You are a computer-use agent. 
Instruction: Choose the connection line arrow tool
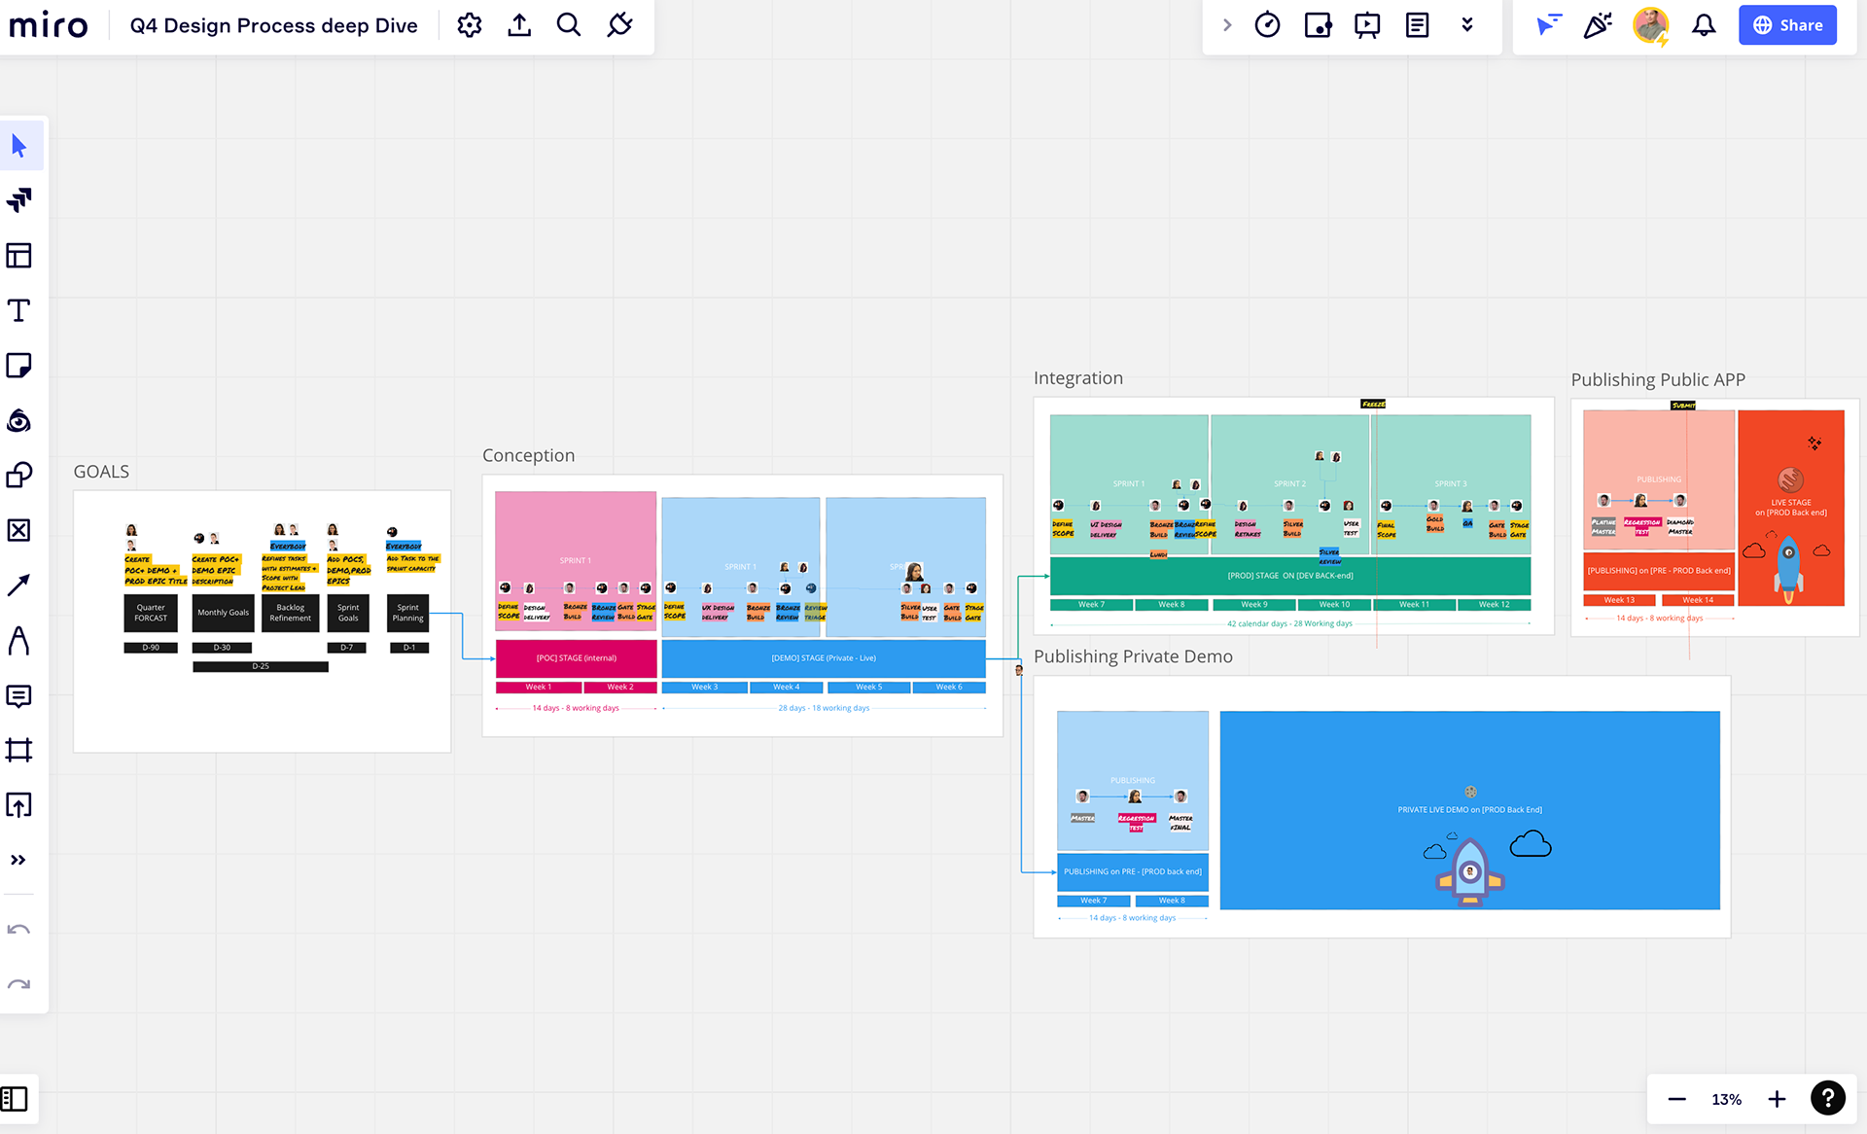click(19, 585)
